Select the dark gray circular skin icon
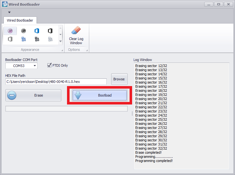 pyautogui.click(x=23, y=31)
